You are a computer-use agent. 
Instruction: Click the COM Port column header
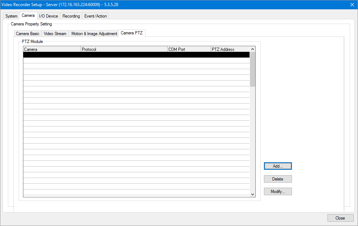point(189,49)
